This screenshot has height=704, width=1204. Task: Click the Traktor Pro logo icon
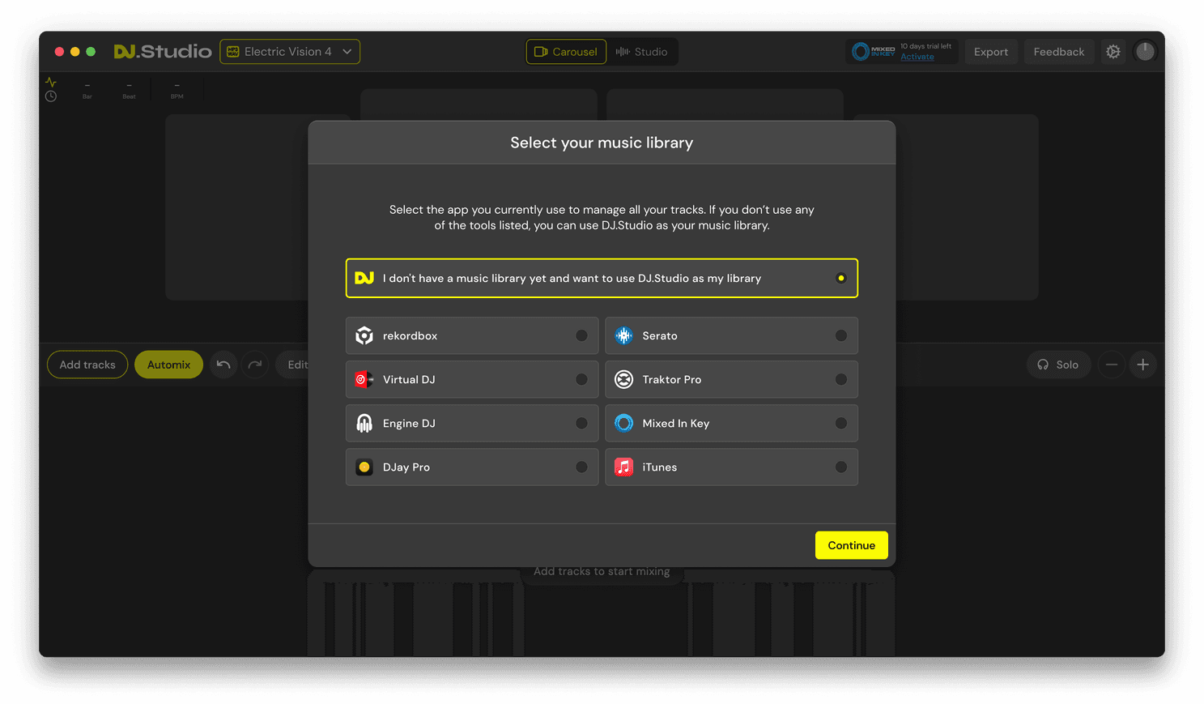[623, 379]
